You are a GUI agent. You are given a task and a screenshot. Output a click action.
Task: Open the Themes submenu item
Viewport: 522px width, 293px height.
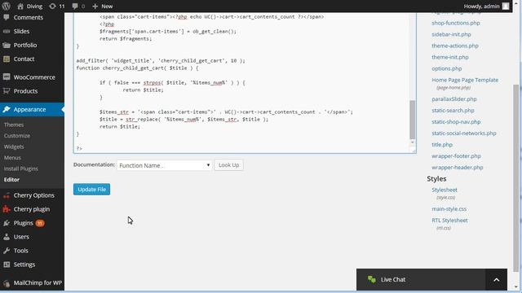click(14, 125)
